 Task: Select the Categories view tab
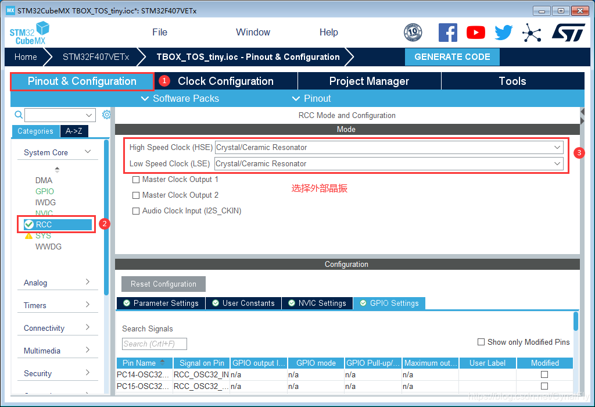[35, 131]
